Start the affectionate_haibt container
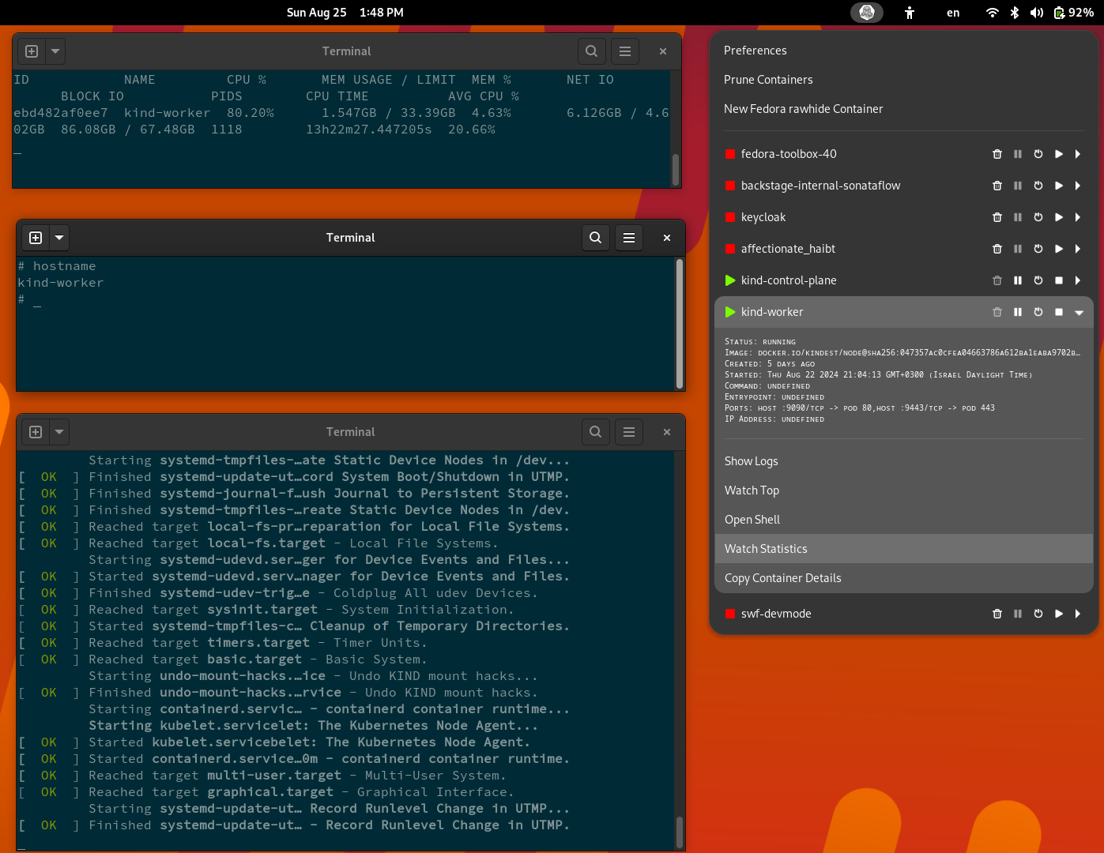The width and height of the screenshot is (1104, 853). tap(1059, 249)
